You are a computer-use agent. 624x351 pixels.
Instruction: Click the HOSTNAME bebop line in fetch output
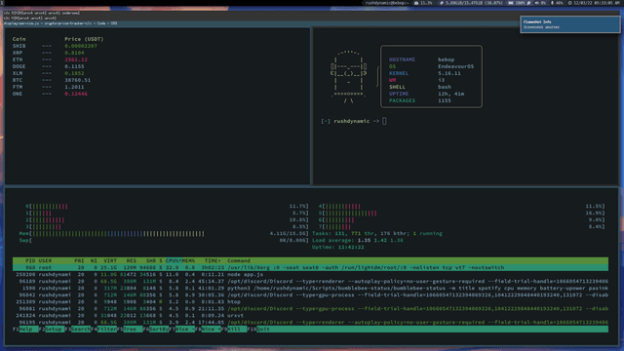tap(422, 59)
